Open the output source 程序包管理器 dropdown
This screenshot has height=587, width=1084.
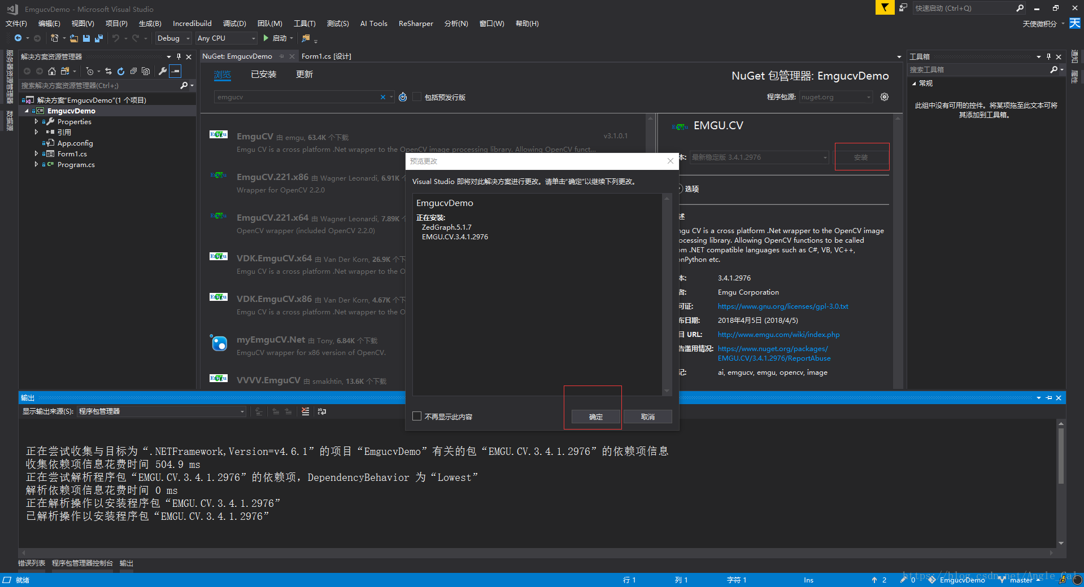[x=161, y=411]
